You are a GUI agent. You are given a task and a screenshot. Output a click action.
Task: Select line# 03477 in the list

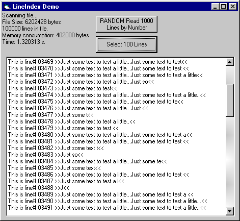116,115
